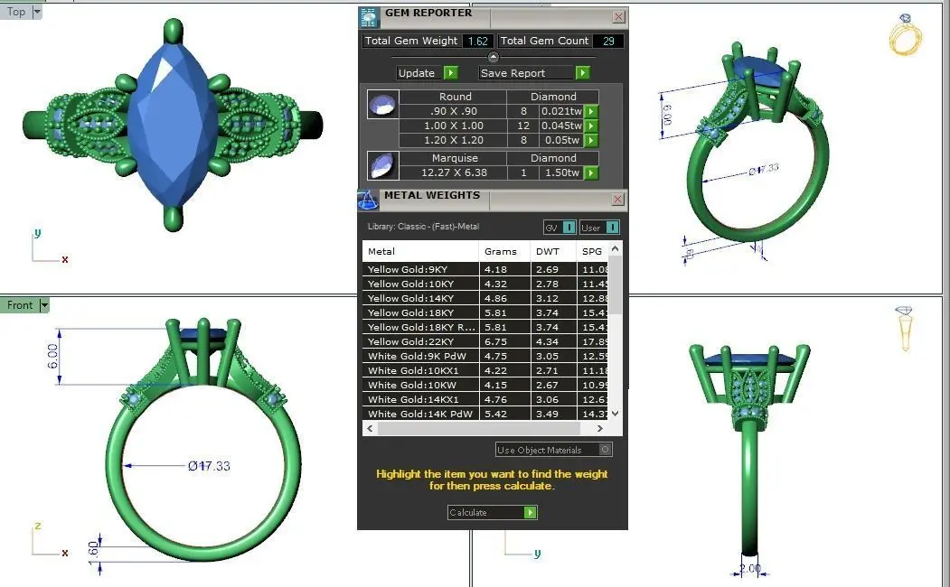Image resolution: width=950 pixels, height=587 pixels.
Task: Click the 1.20 X 1.20 round size cell
Action: click(453, 140)
